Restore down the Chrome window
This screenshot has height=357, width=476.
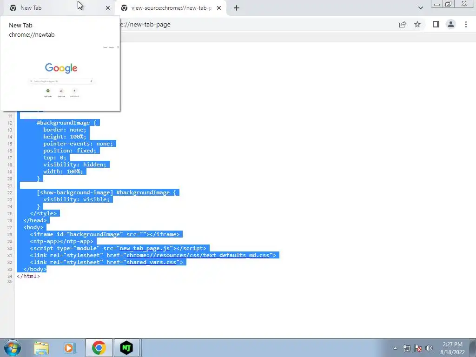[x=448, y=4]
